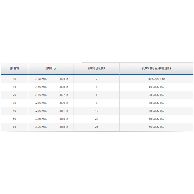Image resolution: width=194 pixels, height=194 pixels.
Task: Select order number 20 SDSG 150
Action: (x=156, y=95)
